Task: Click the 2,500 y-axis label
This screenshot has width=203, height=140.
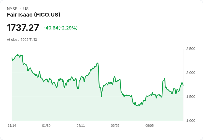Action: [x=191, y=49]
